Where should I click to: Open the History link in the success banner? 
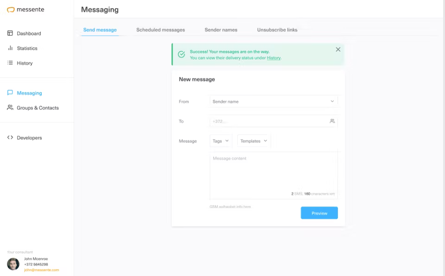point(273,58)
